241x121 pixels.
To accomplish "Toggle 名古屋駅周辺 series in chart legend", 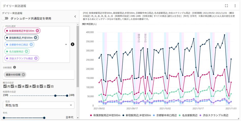I will [188, 115].
